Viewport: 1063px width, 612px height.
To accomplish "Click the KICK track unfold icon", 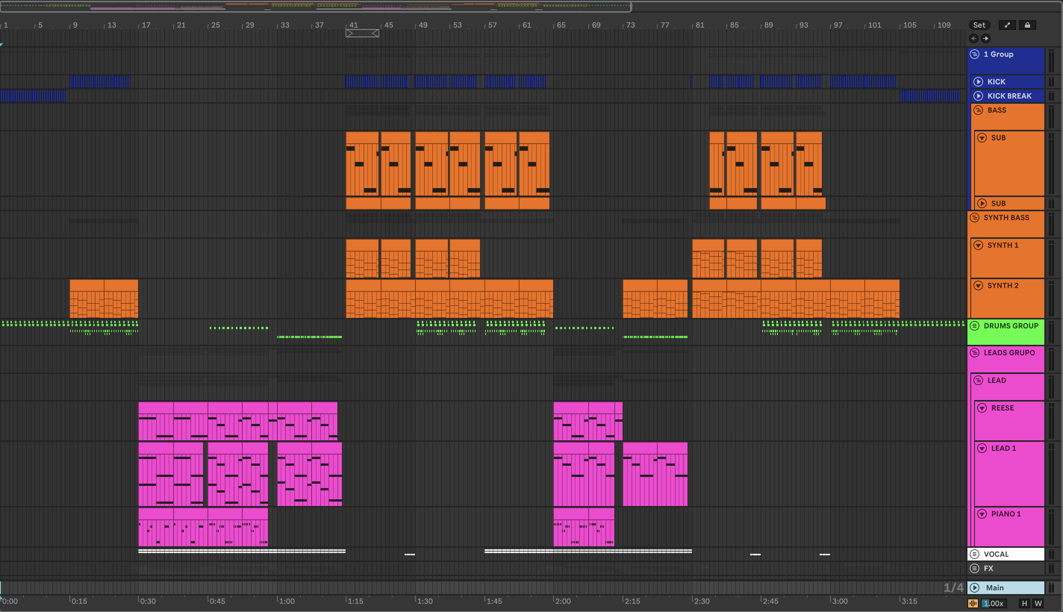I will click(978, 82).
